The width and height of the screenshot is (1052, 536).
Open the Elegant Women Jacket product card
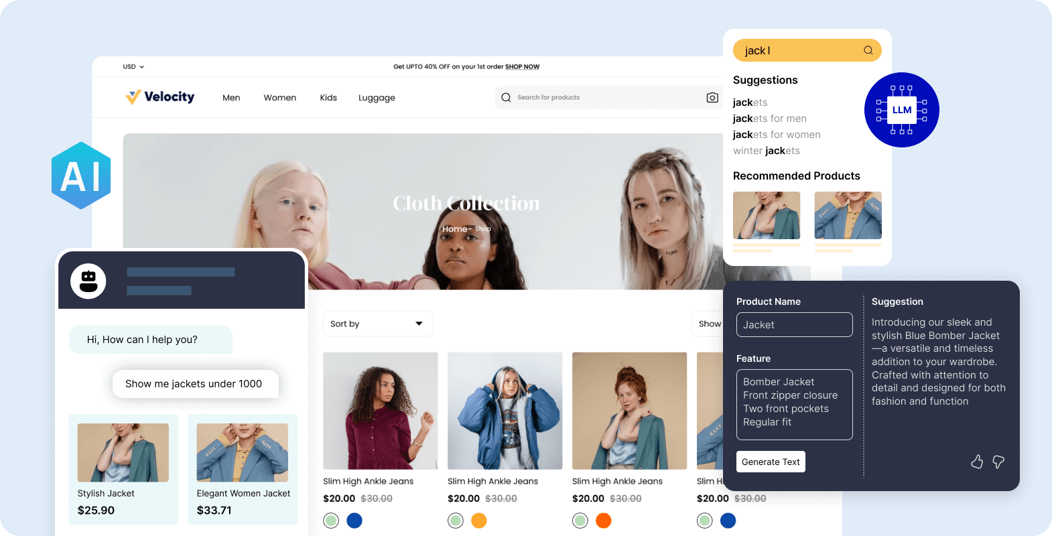click(243, 469)
